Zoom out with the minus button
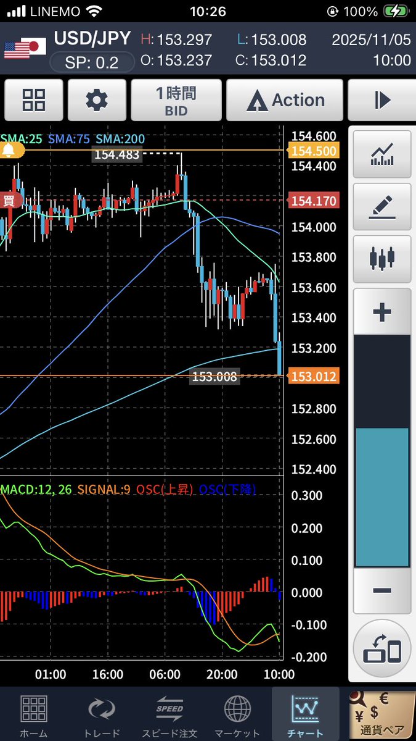Image resolution: width=416 pixels, height=741 pixels. 381,591
